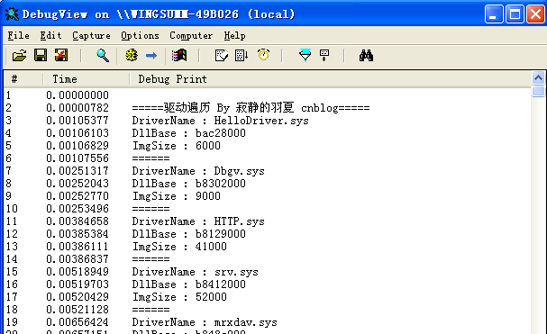Screen dimensions: 547x334
Task: Select row 'ImgSize : 52000'
Action: click(268, 297)
